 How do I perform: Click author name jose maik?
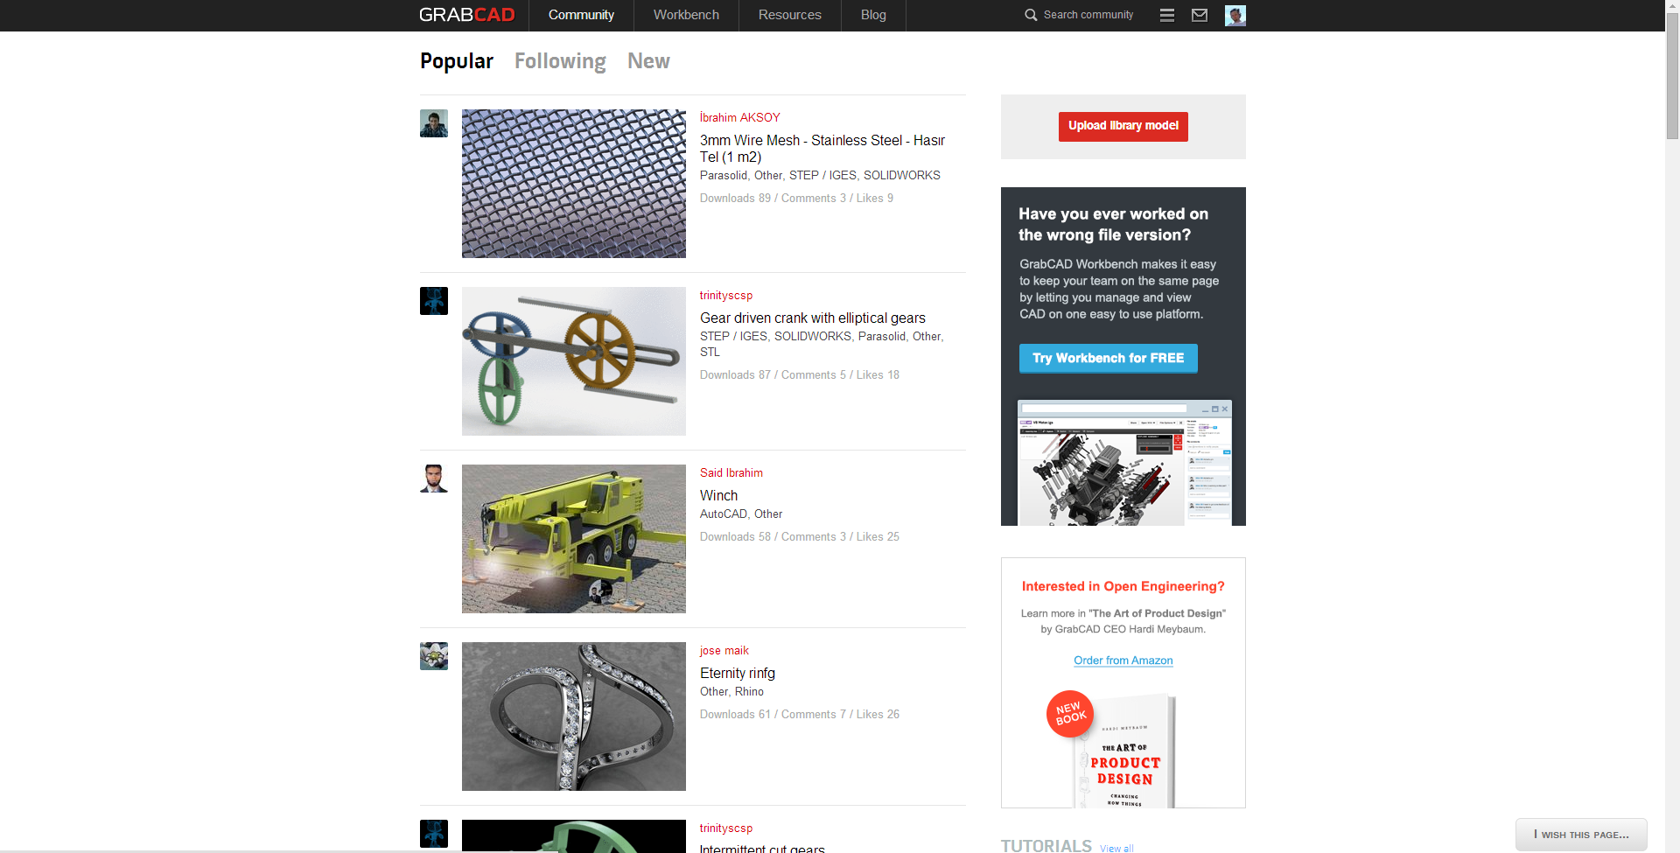click(x=724, y=651)
